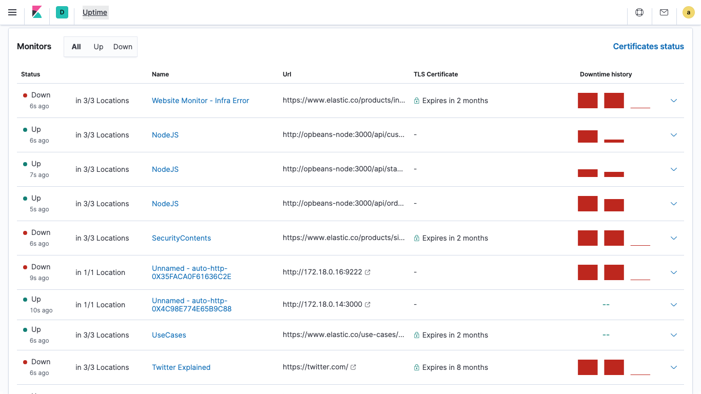Viewport: 701px width, 394px height.
Task: Expand the UseCases row details
Action: coord(674,335)
